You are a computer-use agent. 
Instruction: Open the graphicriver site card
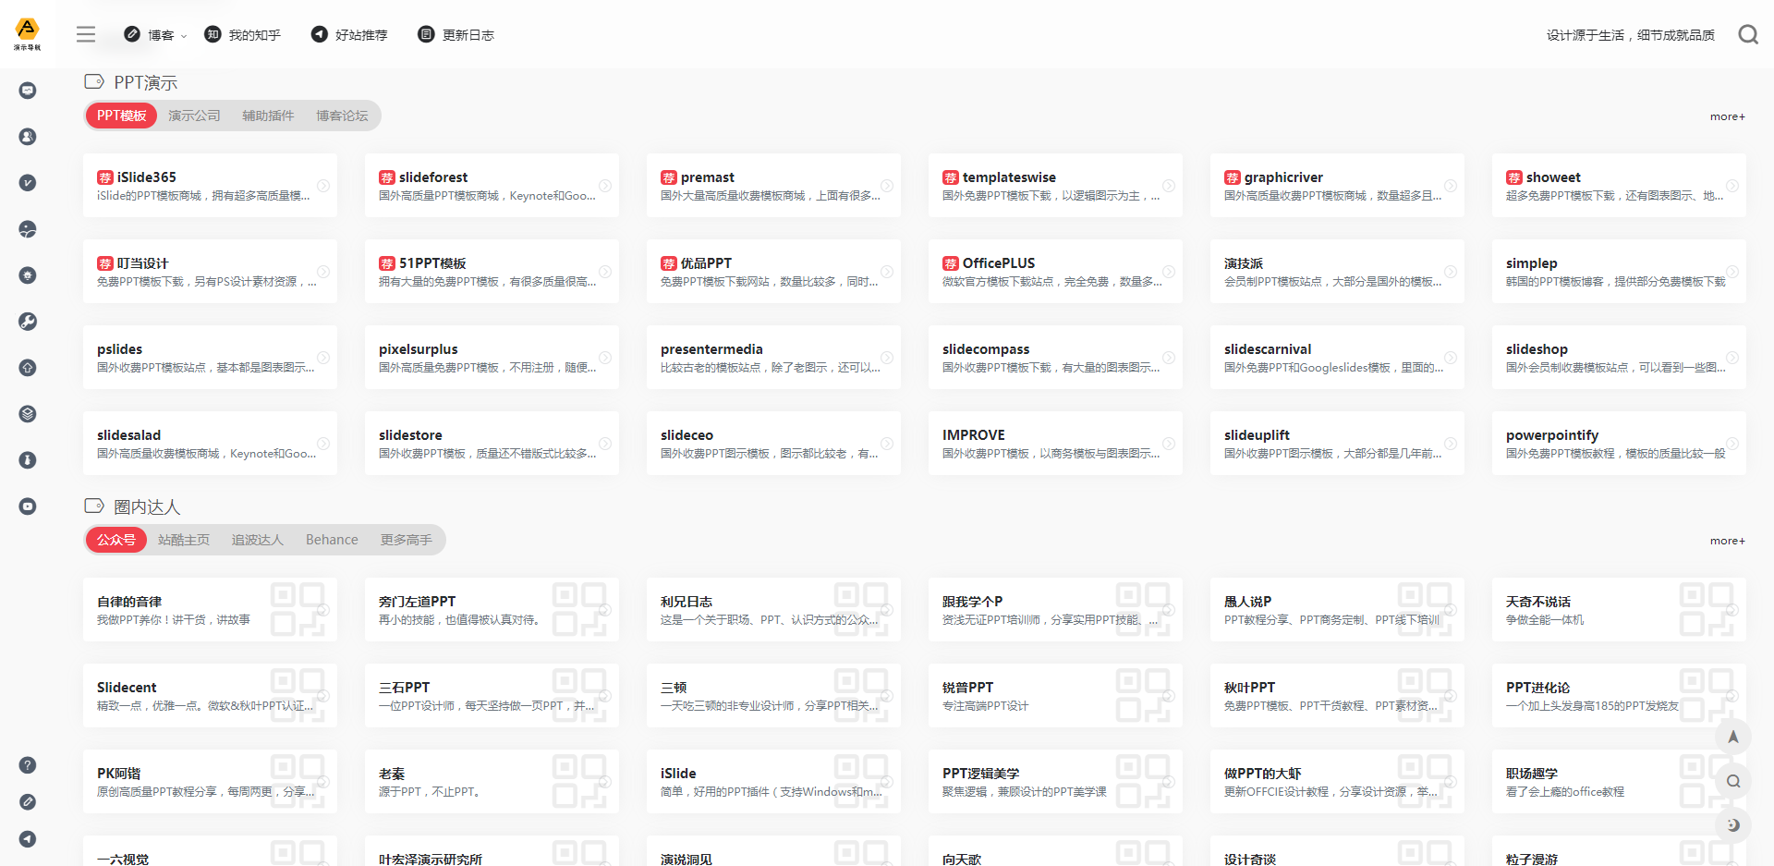pyautogui.click(x=1337, y=185)
